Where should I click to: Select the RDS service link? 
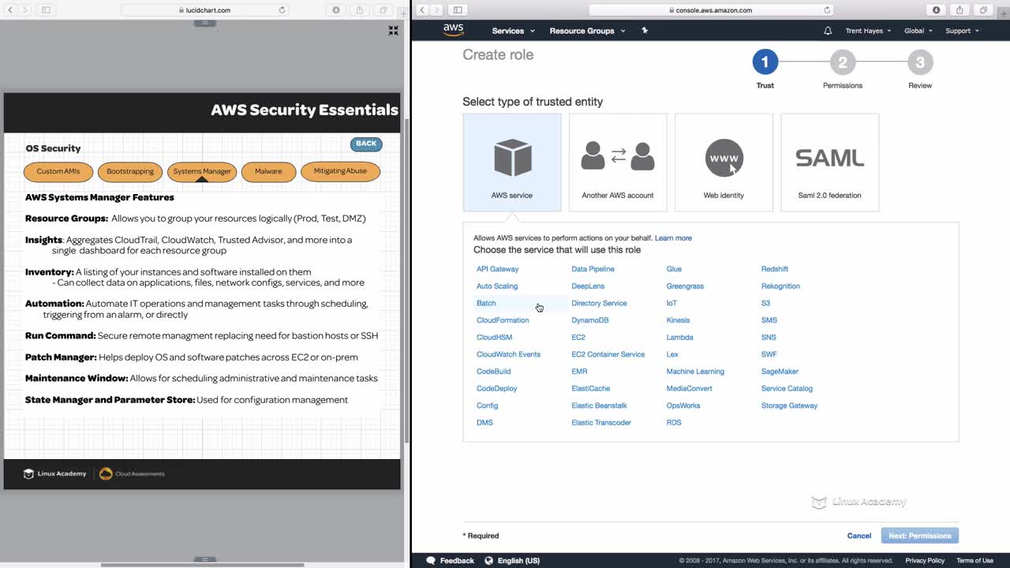tap(674, 423)
